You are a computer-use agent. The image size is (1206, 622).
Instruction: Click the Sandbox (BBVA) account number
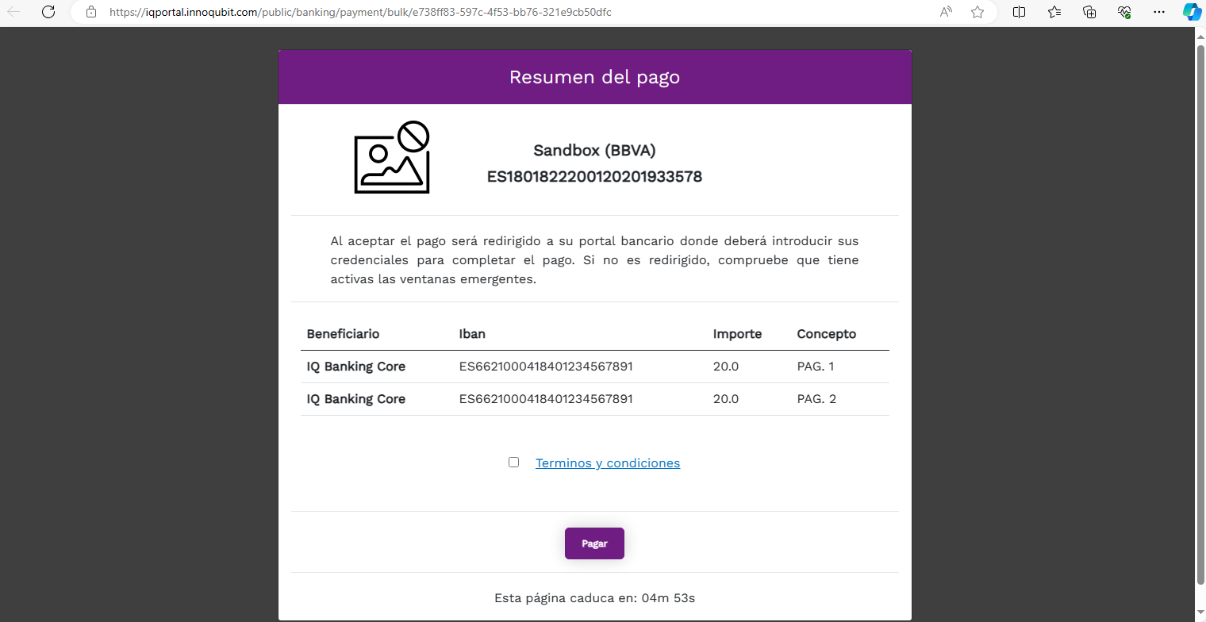(594, 176)
